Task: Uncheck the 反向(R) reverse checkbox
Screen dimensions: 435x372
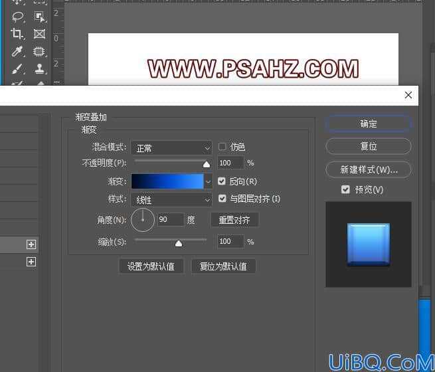Action: (x=222, y=181)
